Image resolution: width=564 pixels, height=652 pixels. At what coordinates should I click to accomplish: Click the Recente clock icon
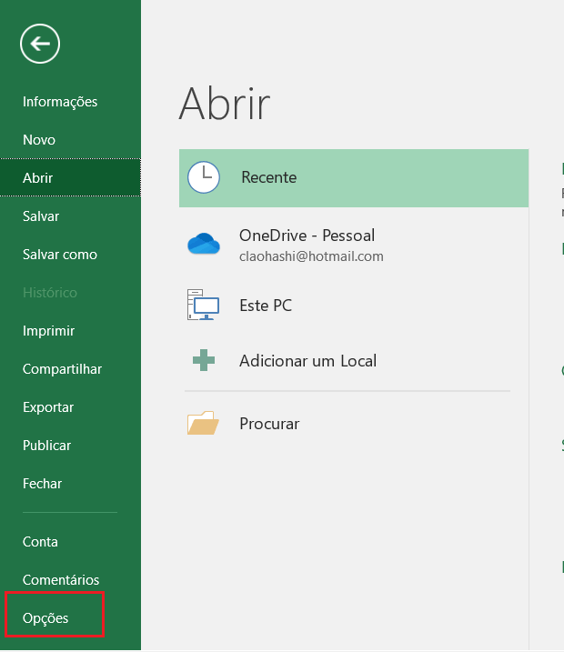(203, 177)
